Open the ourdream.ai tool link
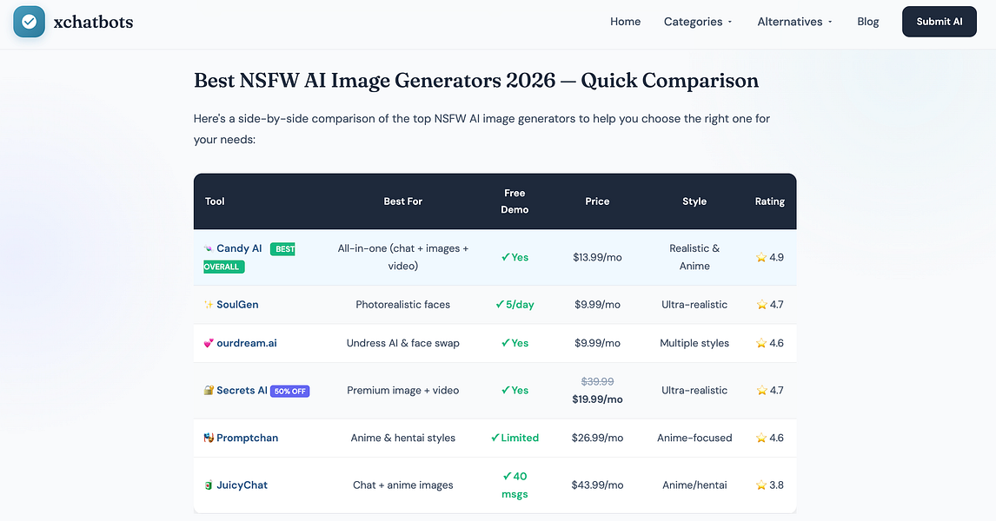 point(247,343)
